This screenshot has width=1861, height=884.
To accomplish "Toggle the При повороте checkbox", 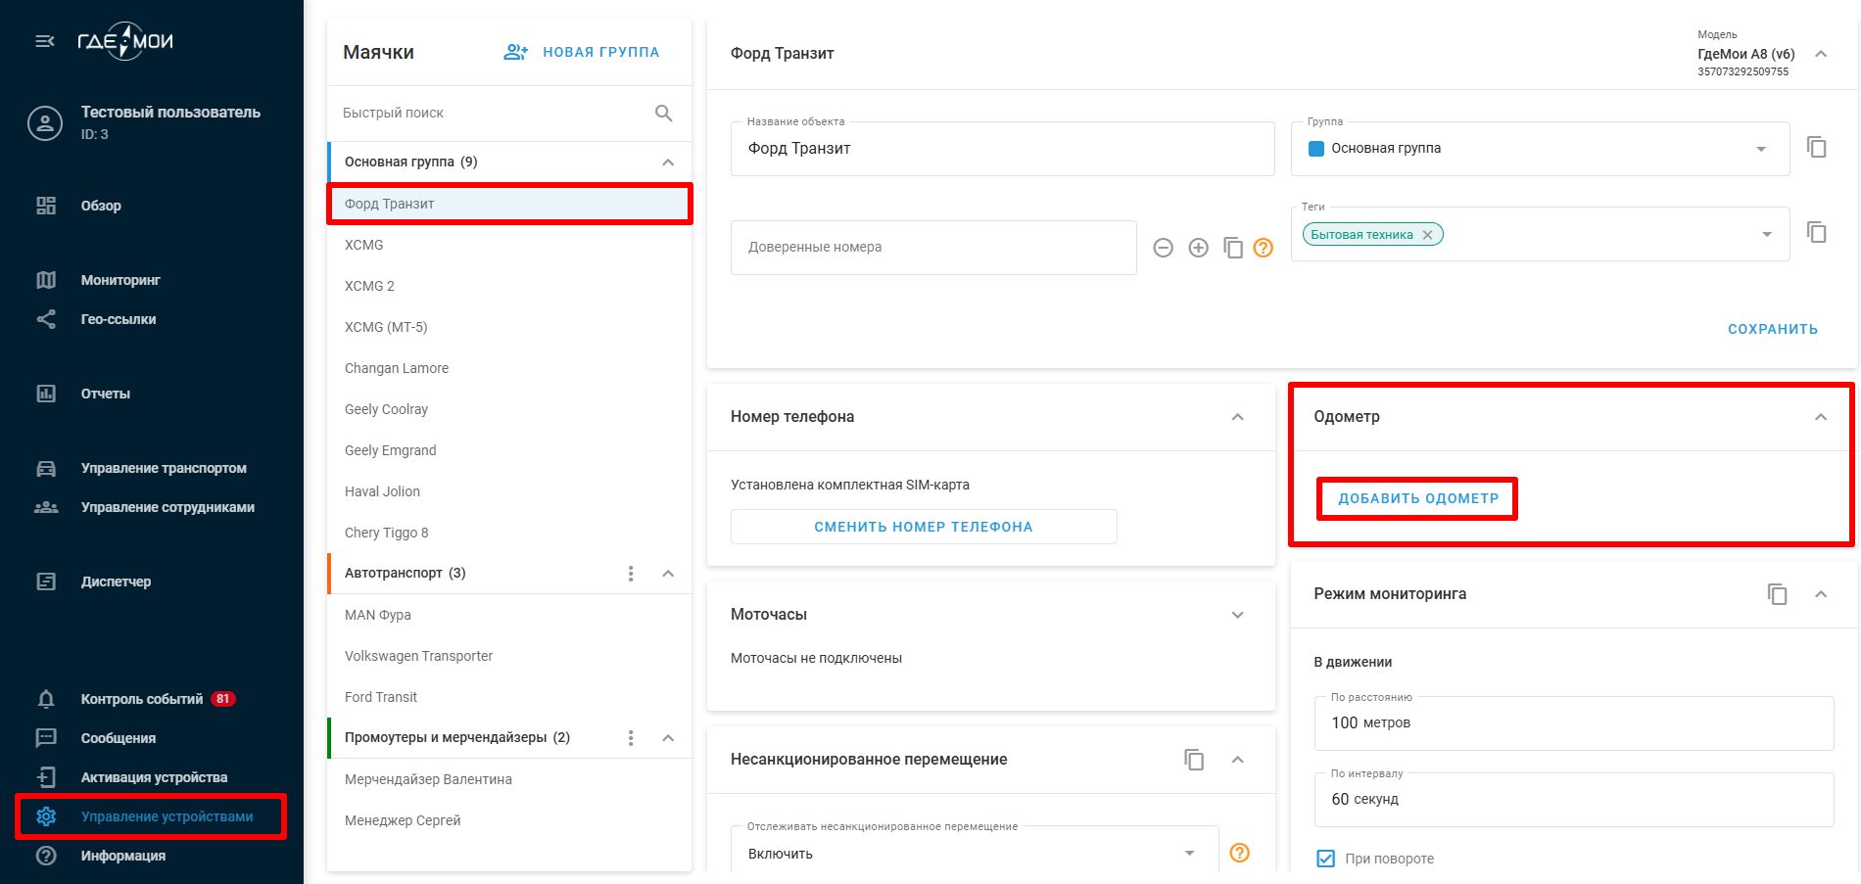I will pos(1325,859).
